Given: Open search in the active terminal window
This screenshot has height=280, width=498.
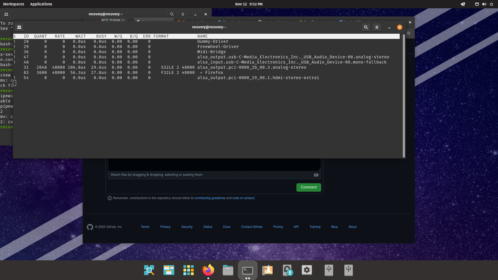Looking at the screenshot, I should coord(366,27).
